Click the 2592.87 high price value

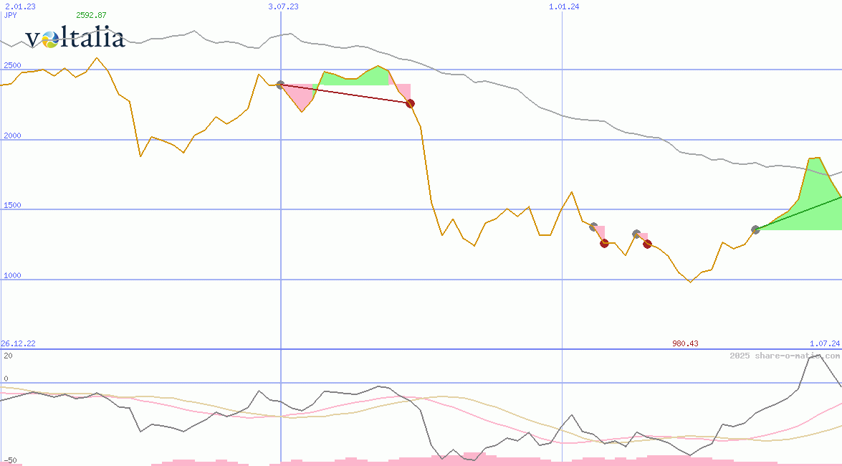91,15
